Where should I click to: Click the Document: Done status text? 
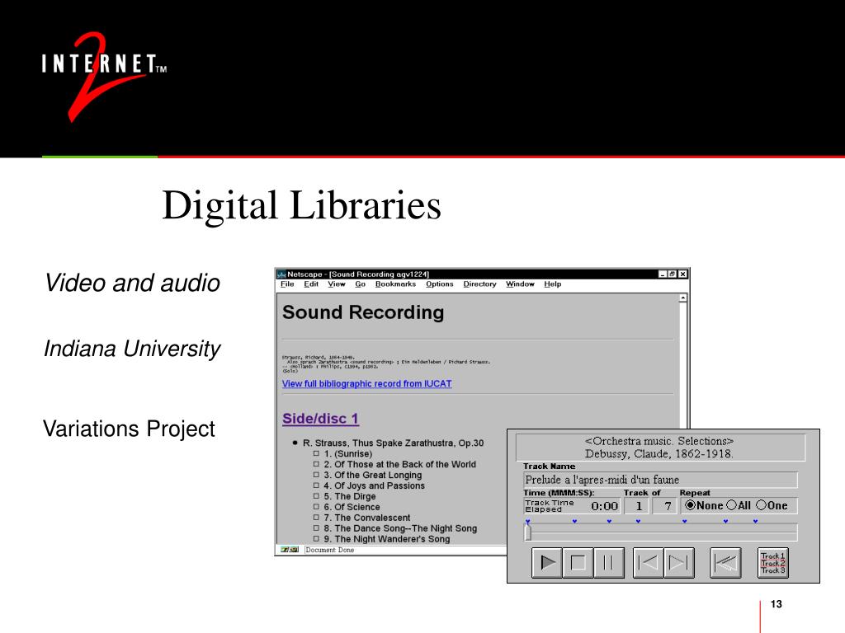click(x=330, y=550)
